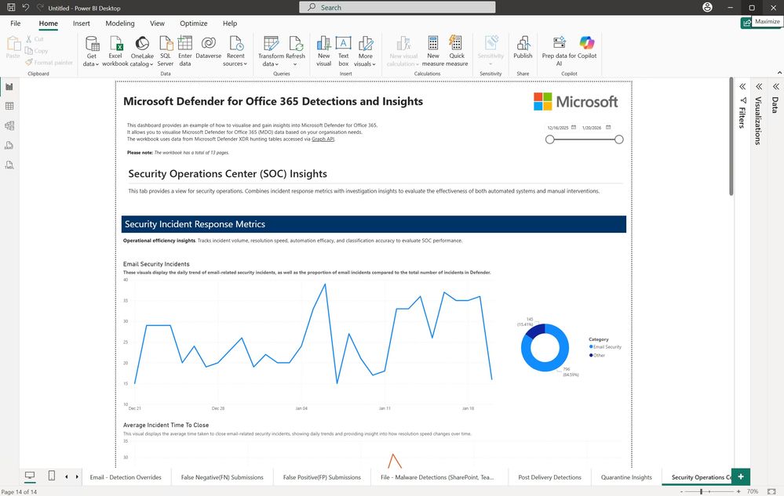Open OneLake catalog dropdown arrow
This screenshot has width=784, height=496.
[151, 64]
